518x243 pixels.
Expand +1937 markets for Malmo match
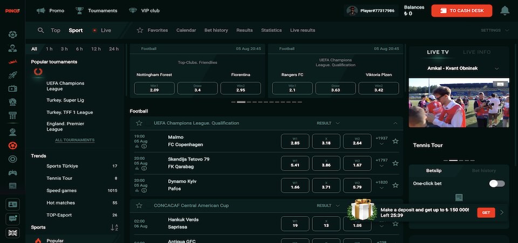coord(381,141)
